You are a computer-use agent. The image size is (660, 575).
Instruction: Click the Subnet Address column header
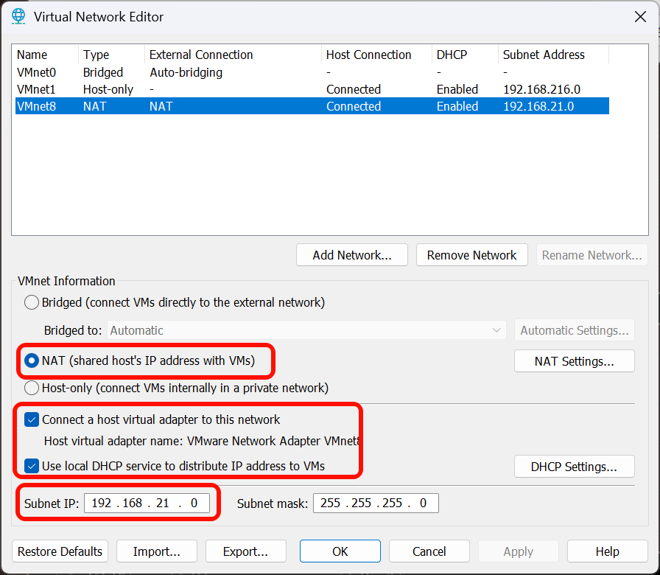(x=553, y=55)
